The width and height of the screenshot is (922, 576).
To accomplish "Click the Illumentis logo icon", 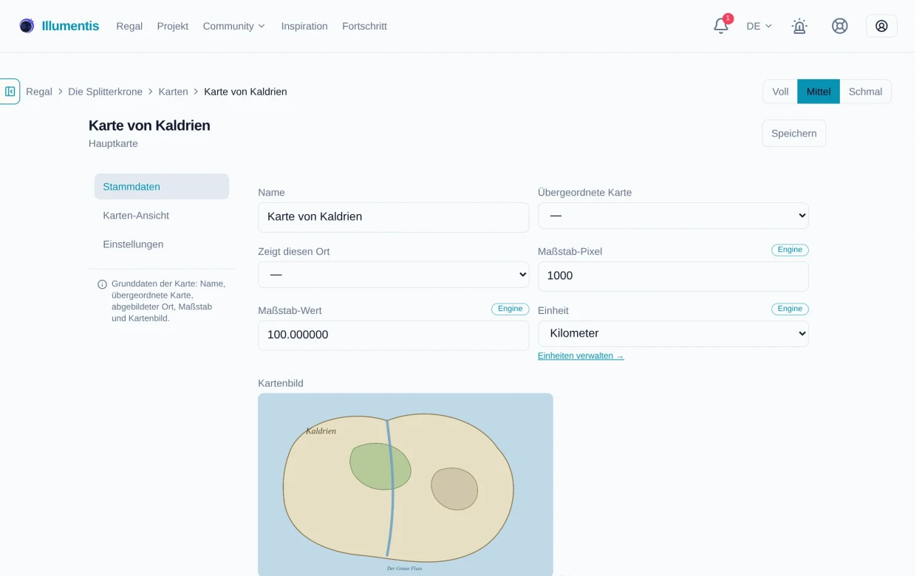I will click(27, 26).
